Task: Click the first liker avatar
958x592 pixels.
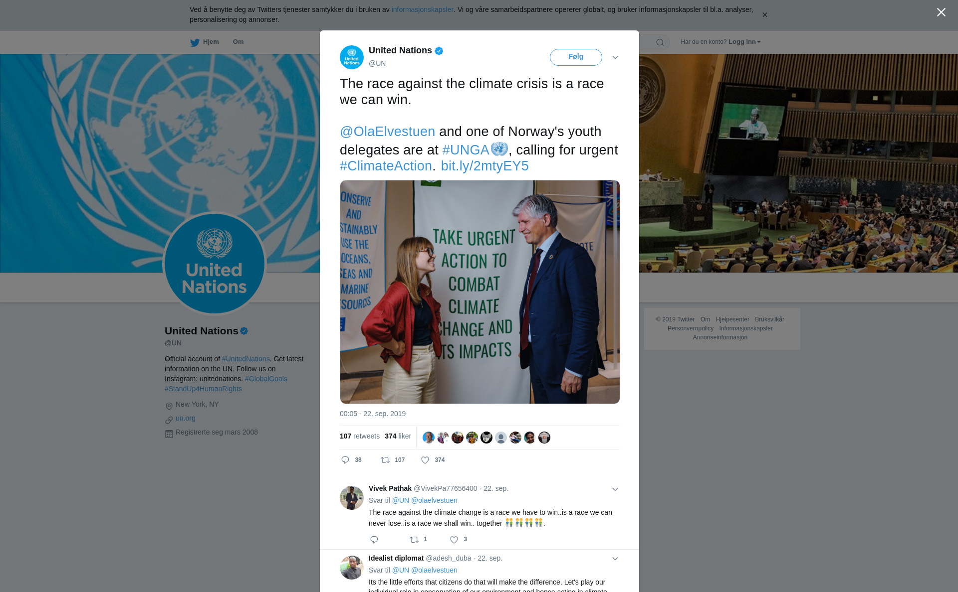Action: 428,438
